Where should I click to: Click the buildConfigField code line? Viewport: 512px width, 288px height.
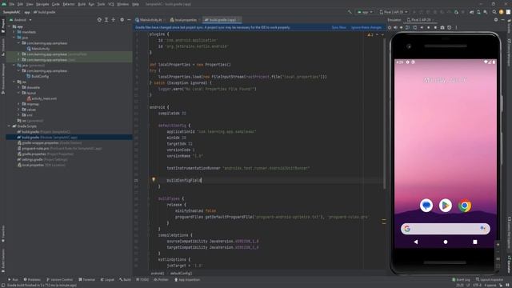point(184,180)
